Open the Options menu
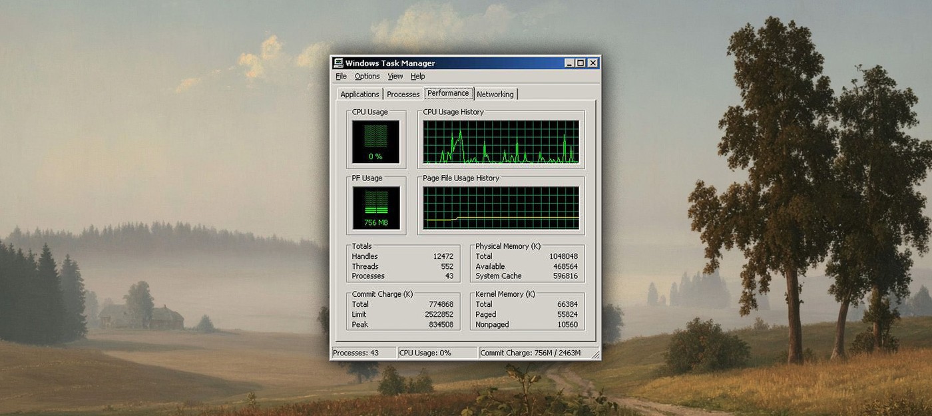The width and height of the screenshot is (932, 416). pos(367,77)
